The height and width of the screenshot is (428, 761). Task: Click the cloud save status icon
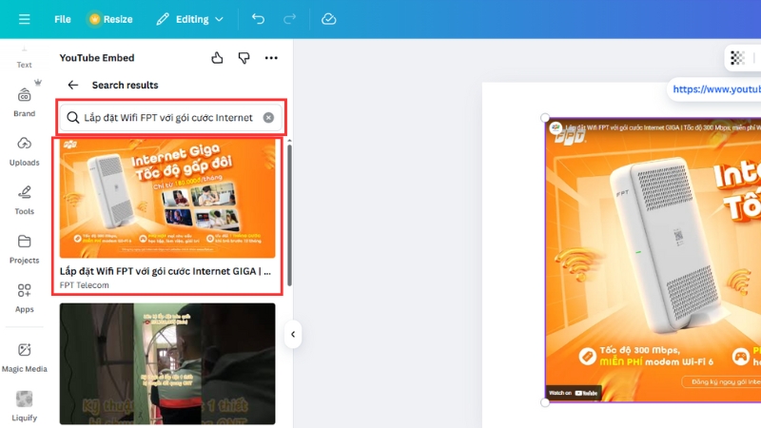tap(328, 19)
